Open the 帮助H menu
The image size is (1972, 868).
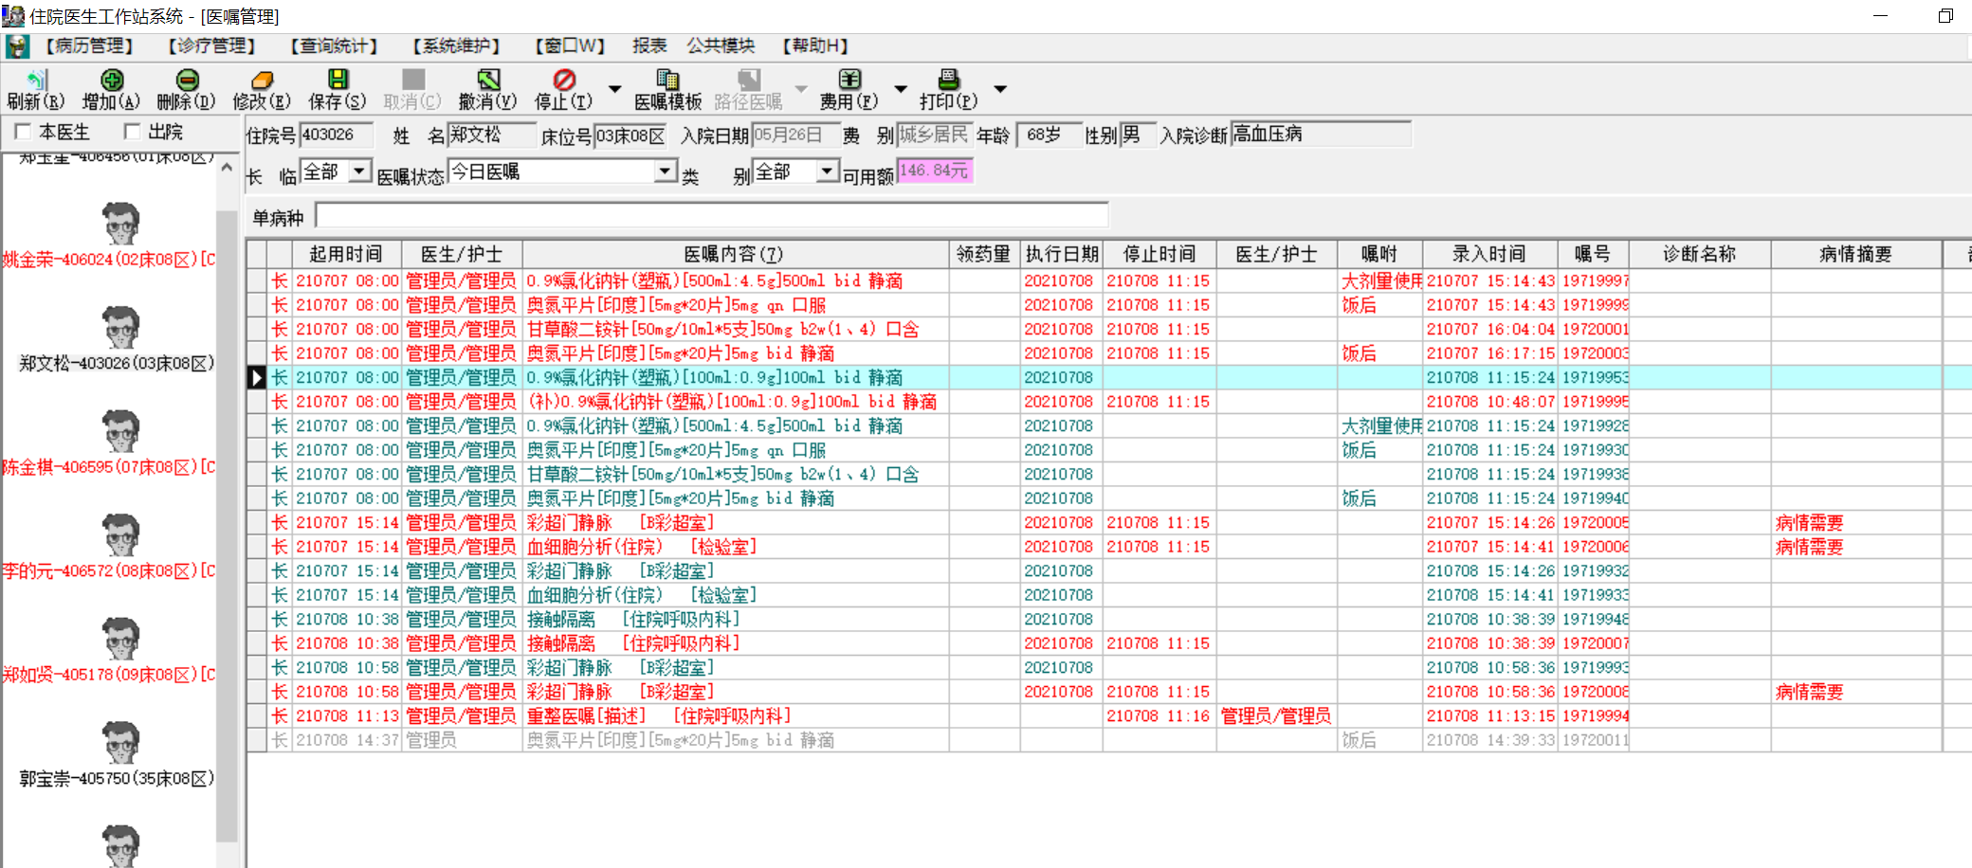(814, 45)
